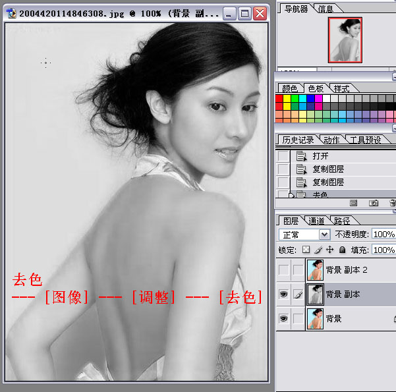Screen dimensions: 396x392
Task: Toggle link box for 背景 layer
Action: tap(298, 318)
